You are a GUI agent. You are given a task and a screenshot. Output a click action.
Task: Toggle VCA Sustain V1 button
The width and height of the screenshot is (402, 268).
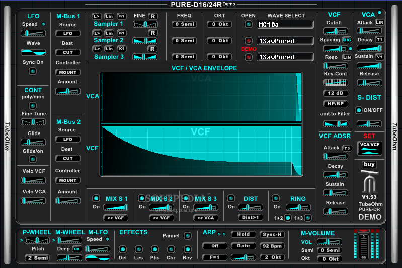pos(380,57)
